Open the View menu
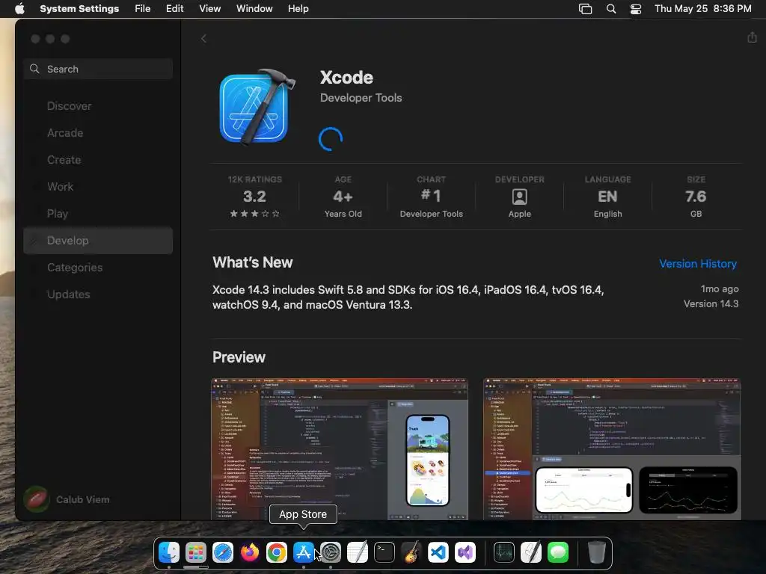The image size is (766, 574). 209,8
